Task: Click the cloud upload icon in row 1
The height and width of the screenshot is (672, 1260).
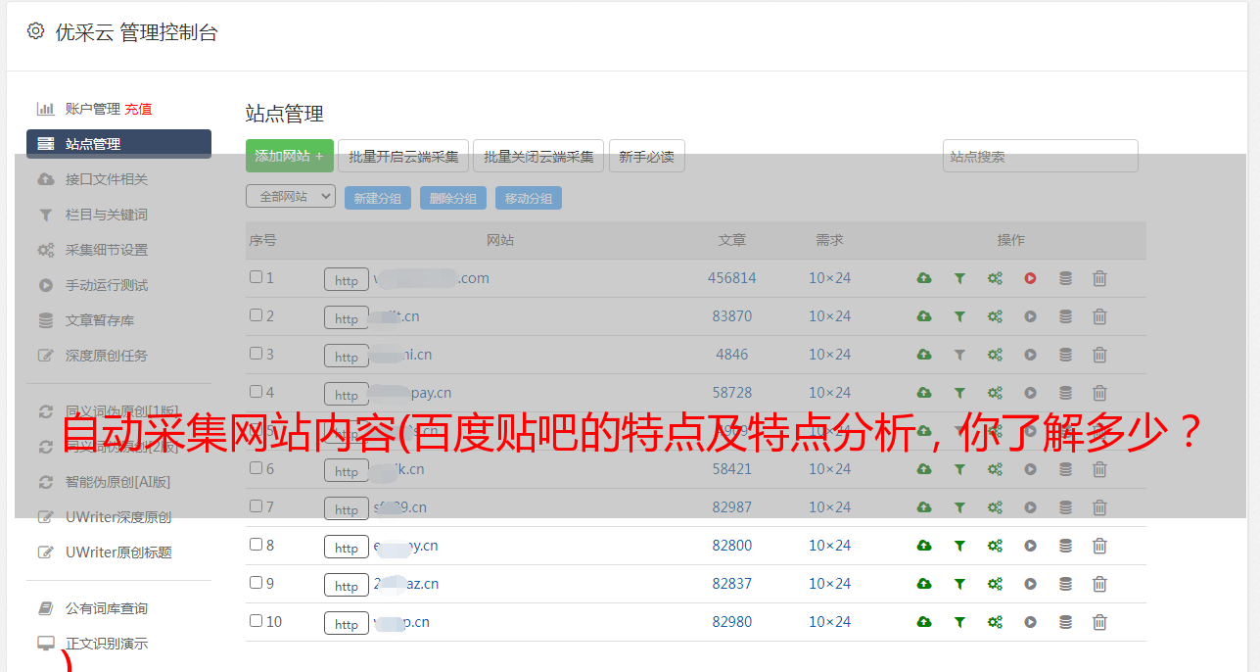Action: click(924, 278)
